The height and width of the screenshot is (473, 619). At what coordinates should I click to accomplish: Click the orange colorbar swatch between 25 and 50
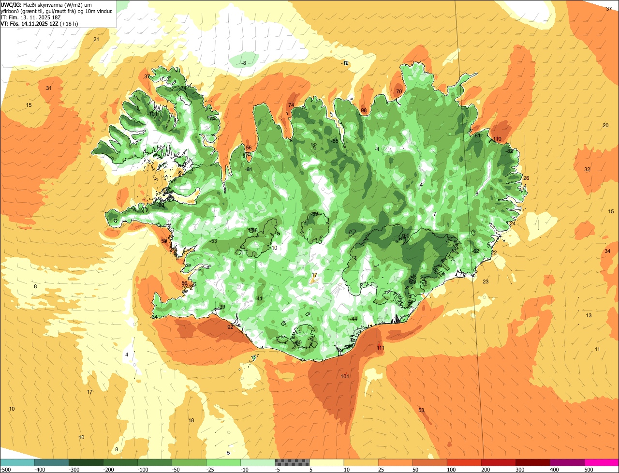395,462
